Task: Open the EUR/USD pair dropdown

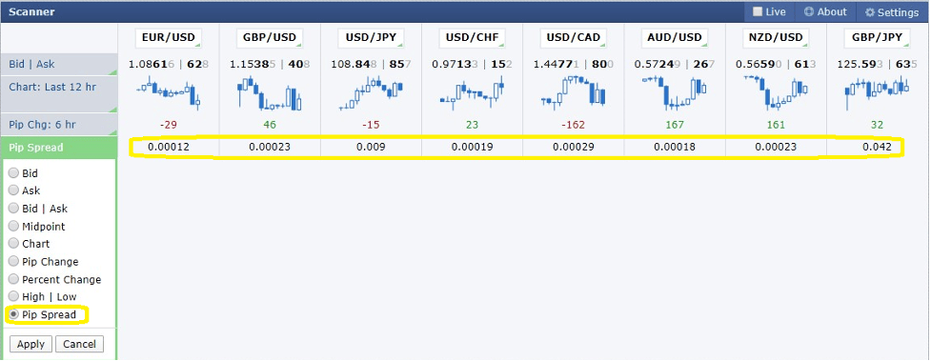Action: pos(169,37)
